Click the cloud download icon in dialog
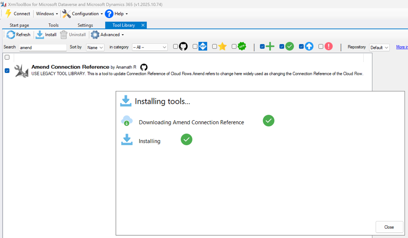Screen dimensions: 408x238 (x=126, y=121)
